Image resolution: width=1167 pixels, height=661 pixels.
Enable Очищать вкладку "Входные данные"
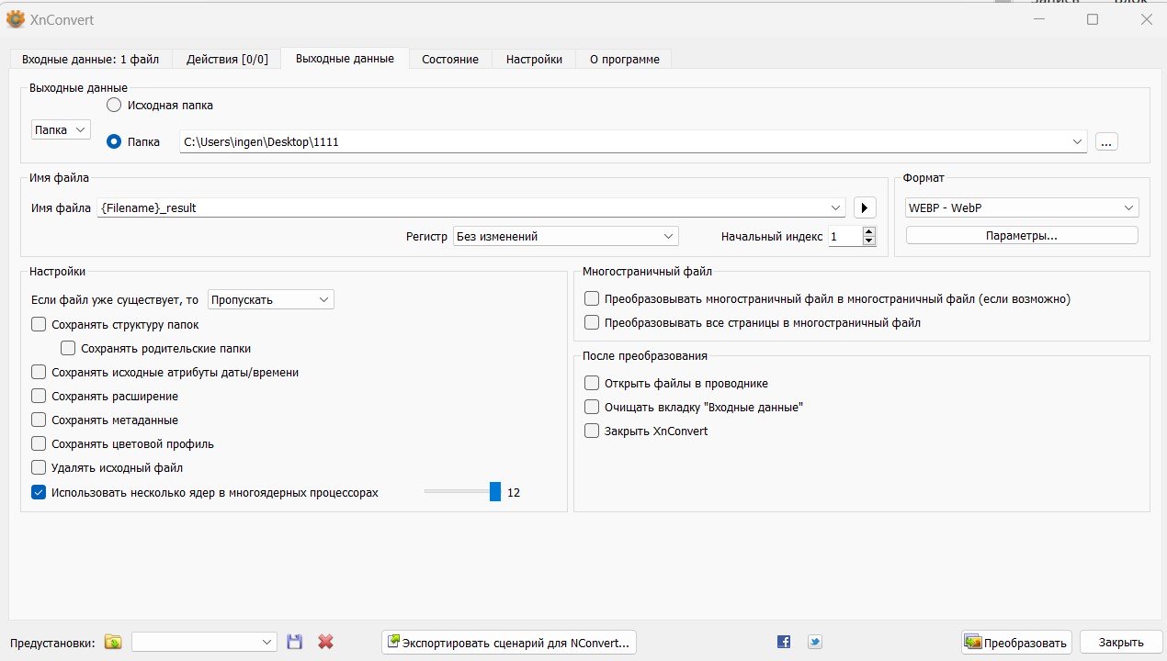[x=592, y=407]
